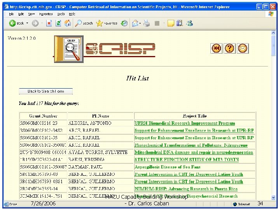Screen dimensions: 280x210
Task: Open Parent Intervention link for grant 3R01MH067893-03S1
Action: click(189, 182)
